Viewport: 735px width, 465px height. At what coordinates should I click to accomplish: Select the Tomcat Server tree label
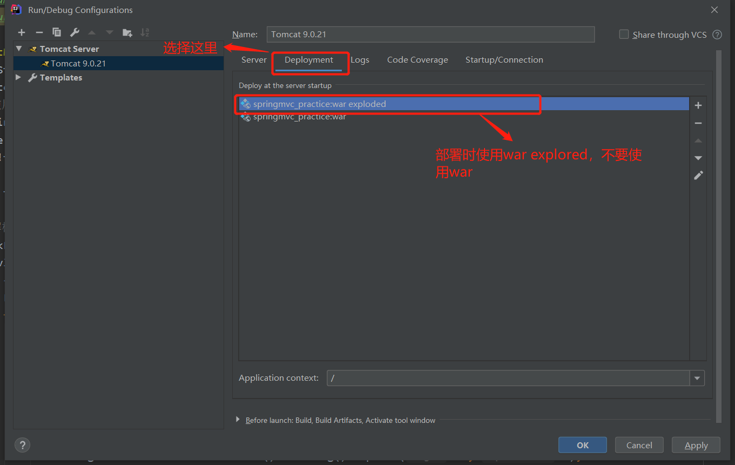pos(69,49)
